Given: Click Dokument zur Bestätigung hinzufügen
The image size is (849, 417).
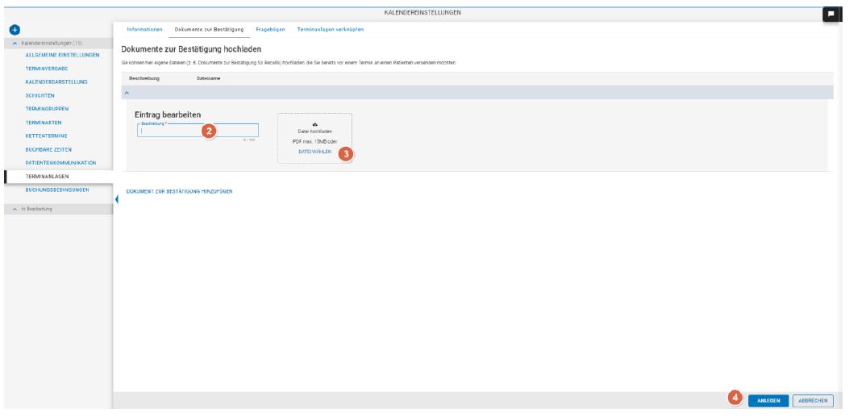Looking at the screenshot, I should (180, 191).
